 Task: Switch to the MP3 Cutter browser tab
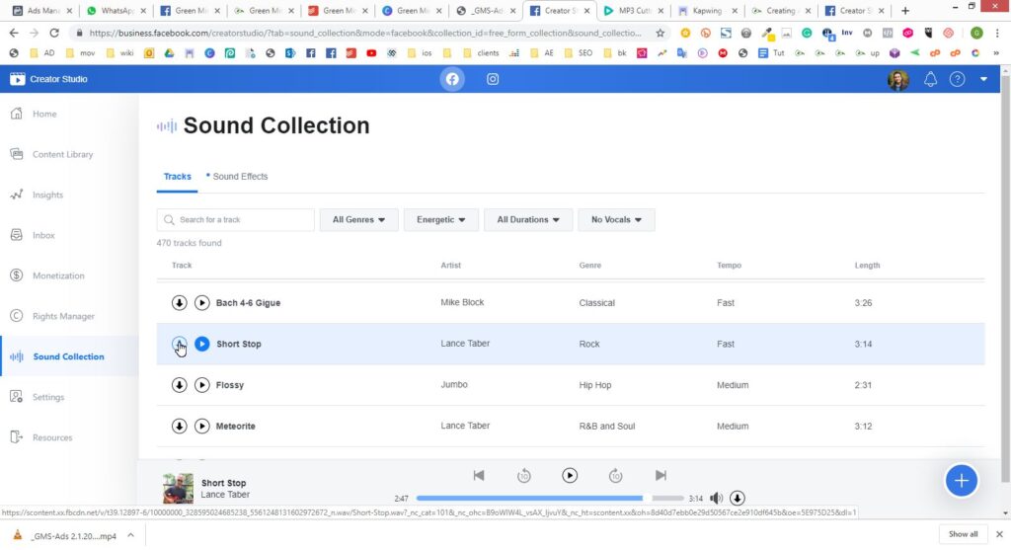pyautogui.click(x=634, y=10)
